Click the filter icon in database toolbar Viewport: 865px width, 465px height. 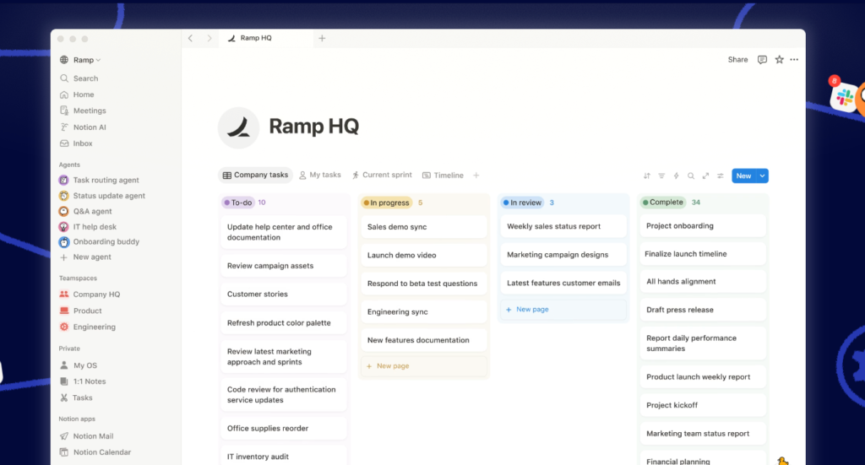coord(661,176)
